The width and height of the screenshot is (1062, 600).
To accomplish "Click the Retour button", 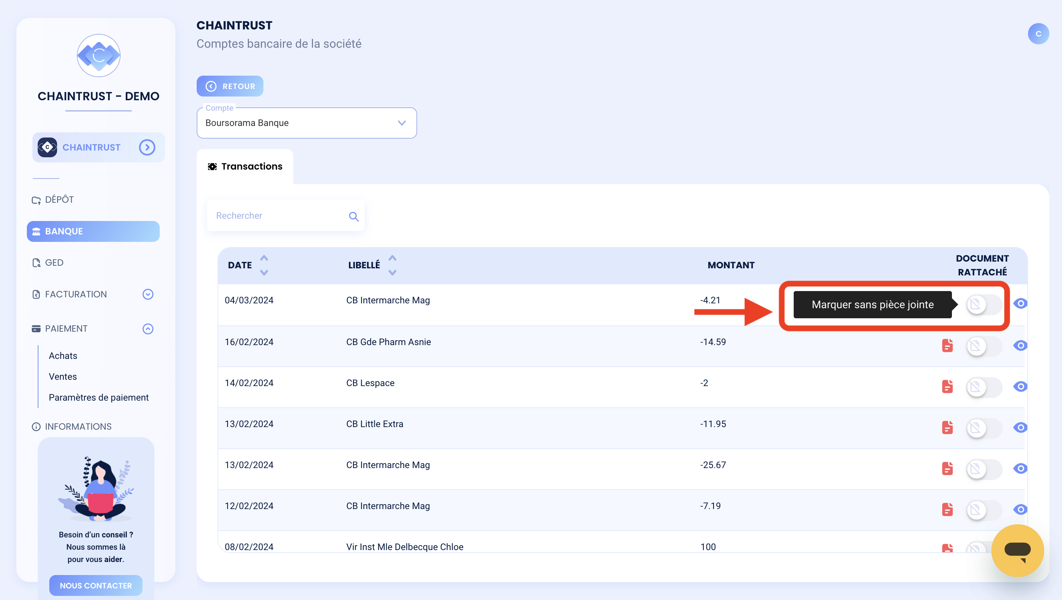I will 230,86.
